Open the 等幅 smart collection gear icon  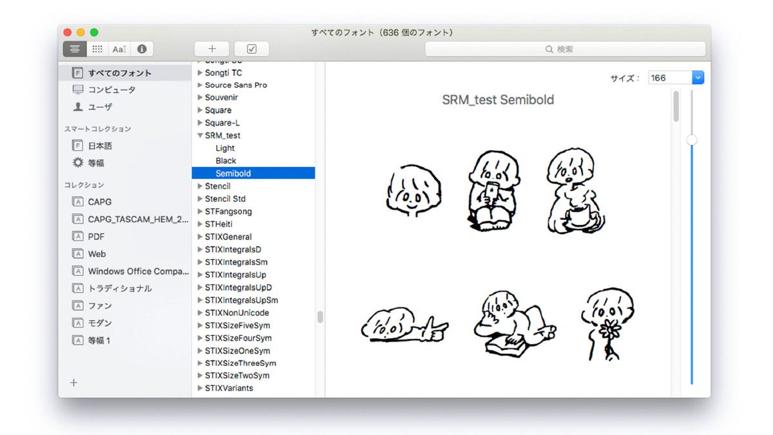click(78, 163)
